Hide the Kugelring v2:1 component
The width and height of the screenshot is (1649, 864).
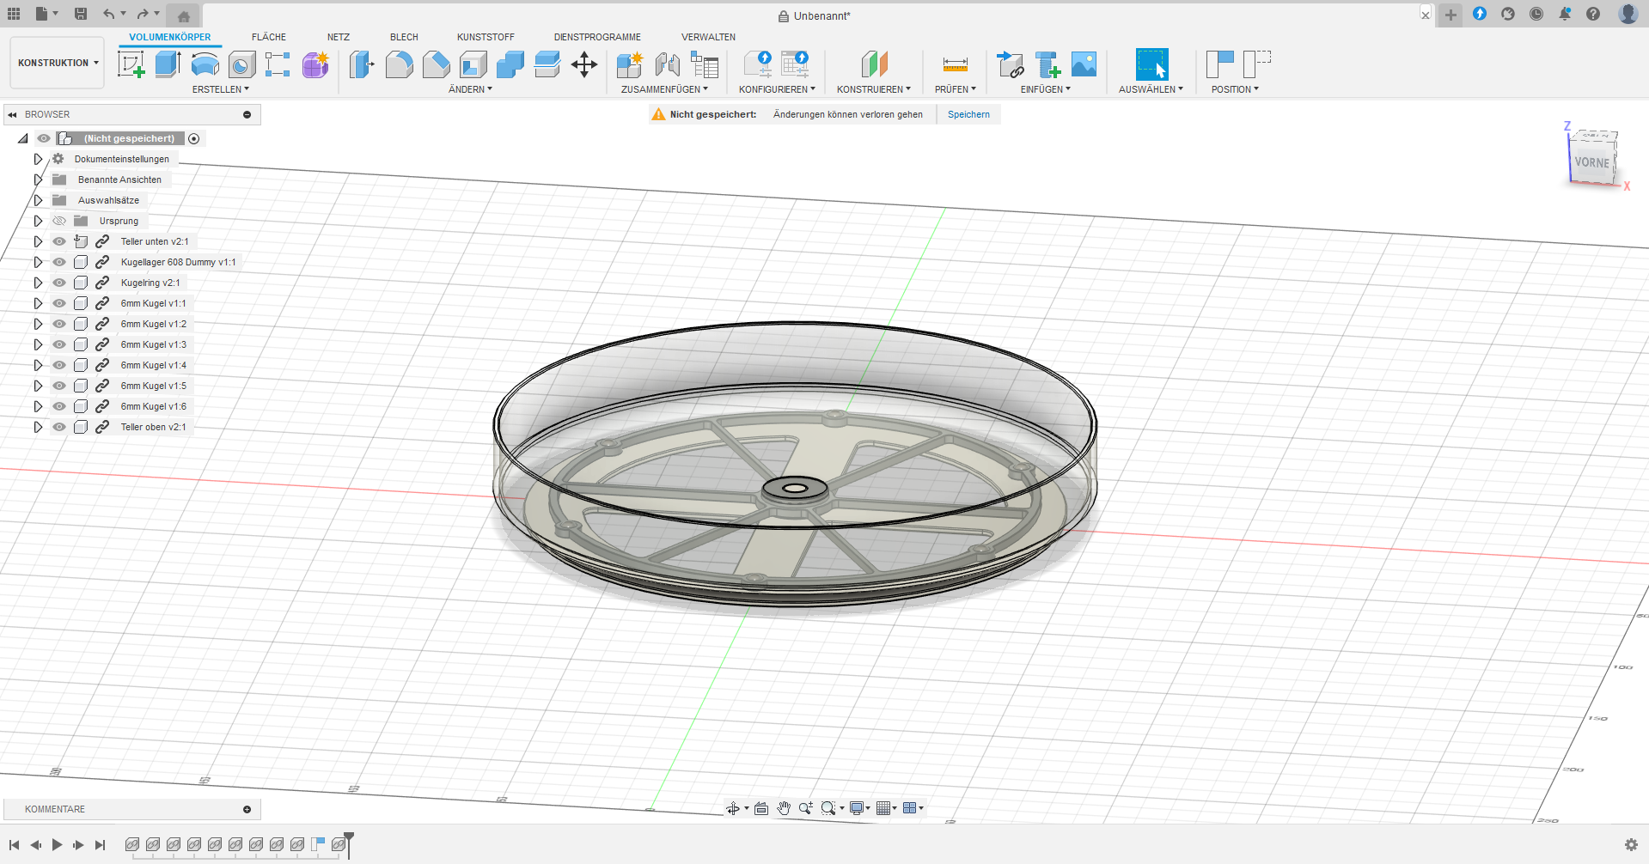59,283
